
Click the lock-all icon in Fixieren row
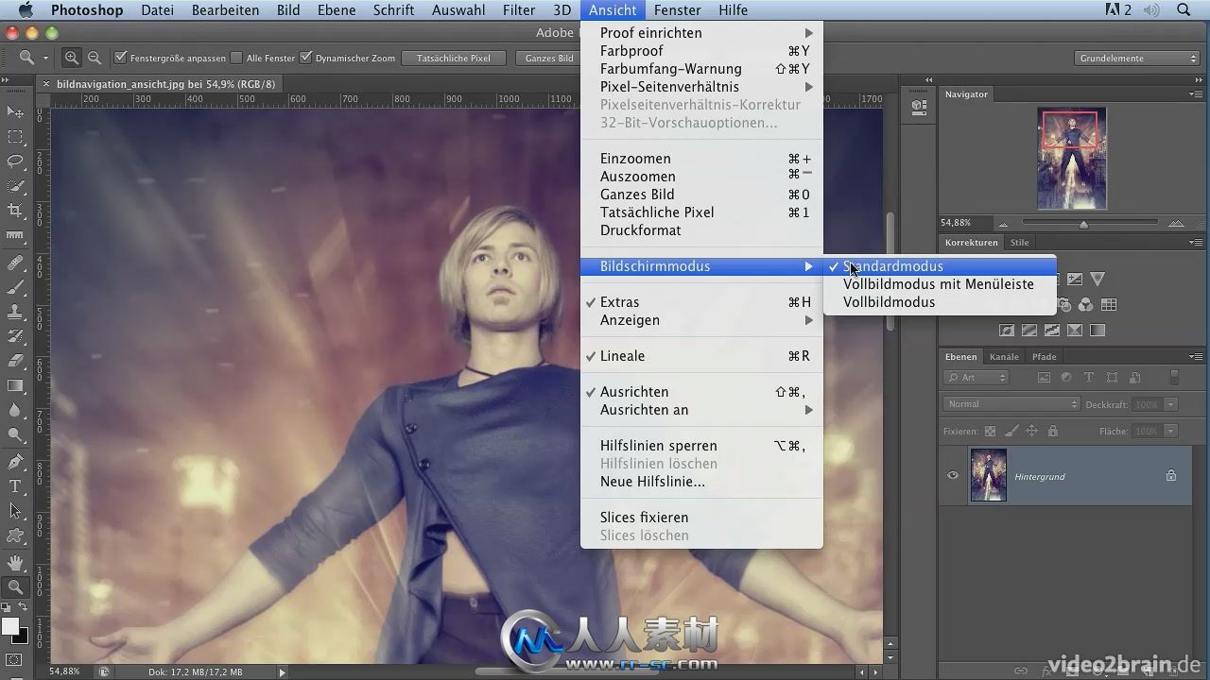1053,431
